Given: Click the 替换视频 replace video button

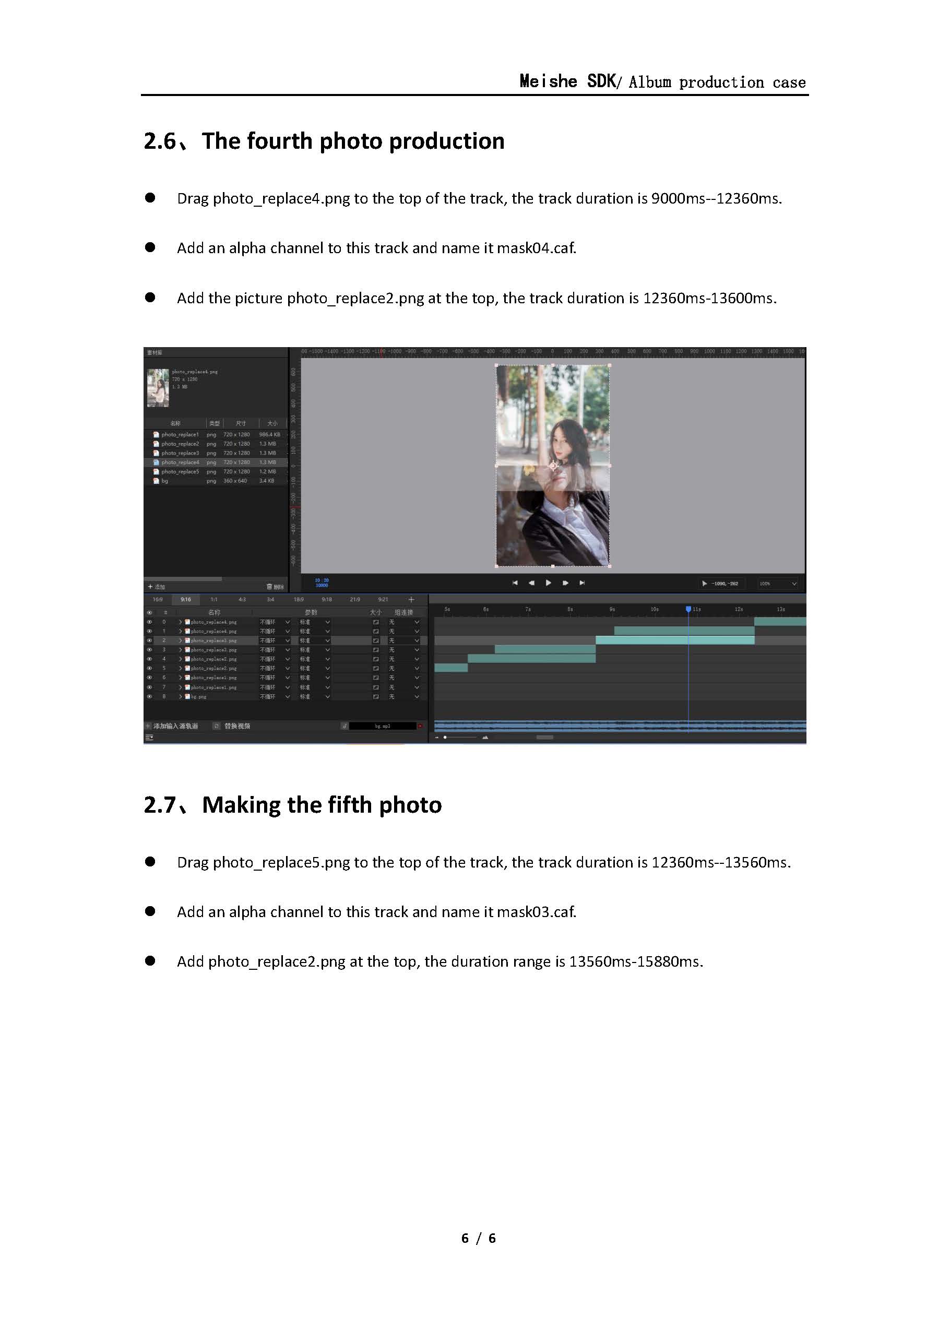Looking at the screenshot, I should (x=237, y=727).
